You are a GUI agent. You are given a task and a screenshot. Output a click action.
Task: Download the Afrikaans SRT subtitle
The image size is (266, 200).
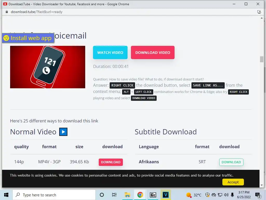coord(231,162)
